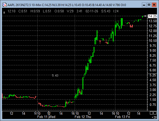
Task: Click the 10.50 level on the price axis
Action: [153, 41]
